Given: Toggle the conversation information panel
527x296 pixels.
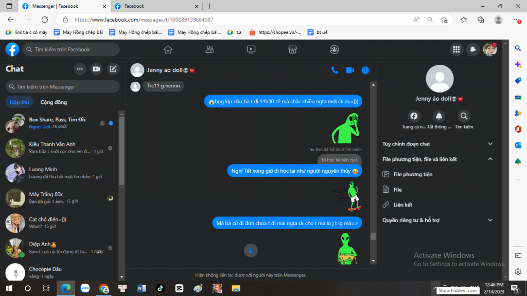Looking at the screenshot, I should 365,70.
